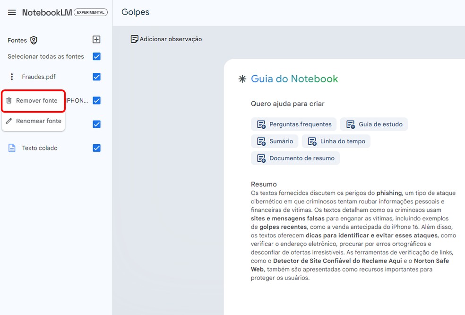Add a new source with the plus icon

(x=96, y=39)
